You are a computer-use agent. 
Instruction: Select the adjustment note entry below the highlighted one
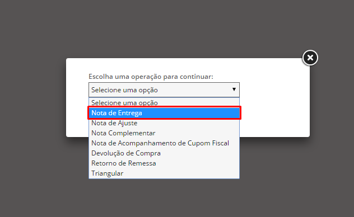(164, 123)
